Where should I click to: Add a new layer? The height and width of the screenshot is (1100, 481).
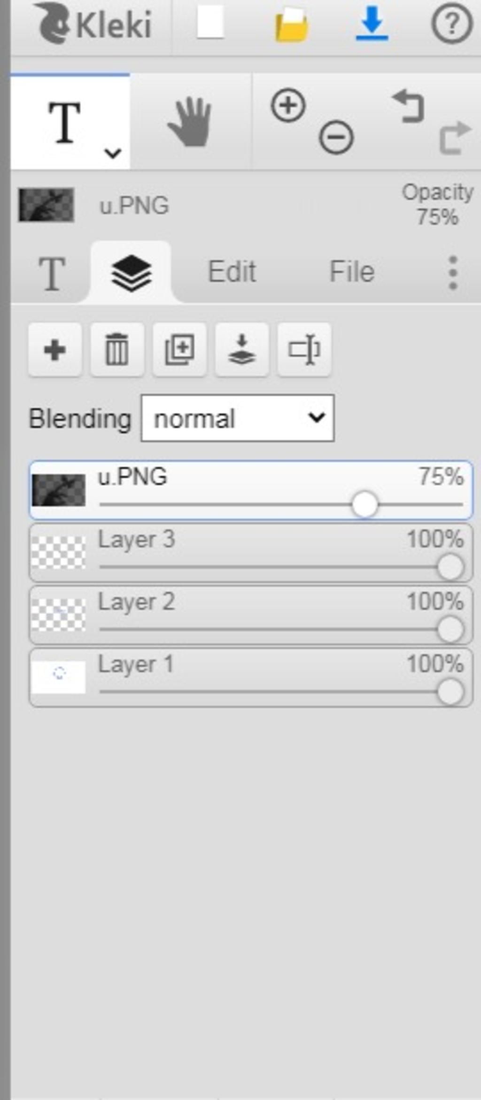[x=55, y=350]
